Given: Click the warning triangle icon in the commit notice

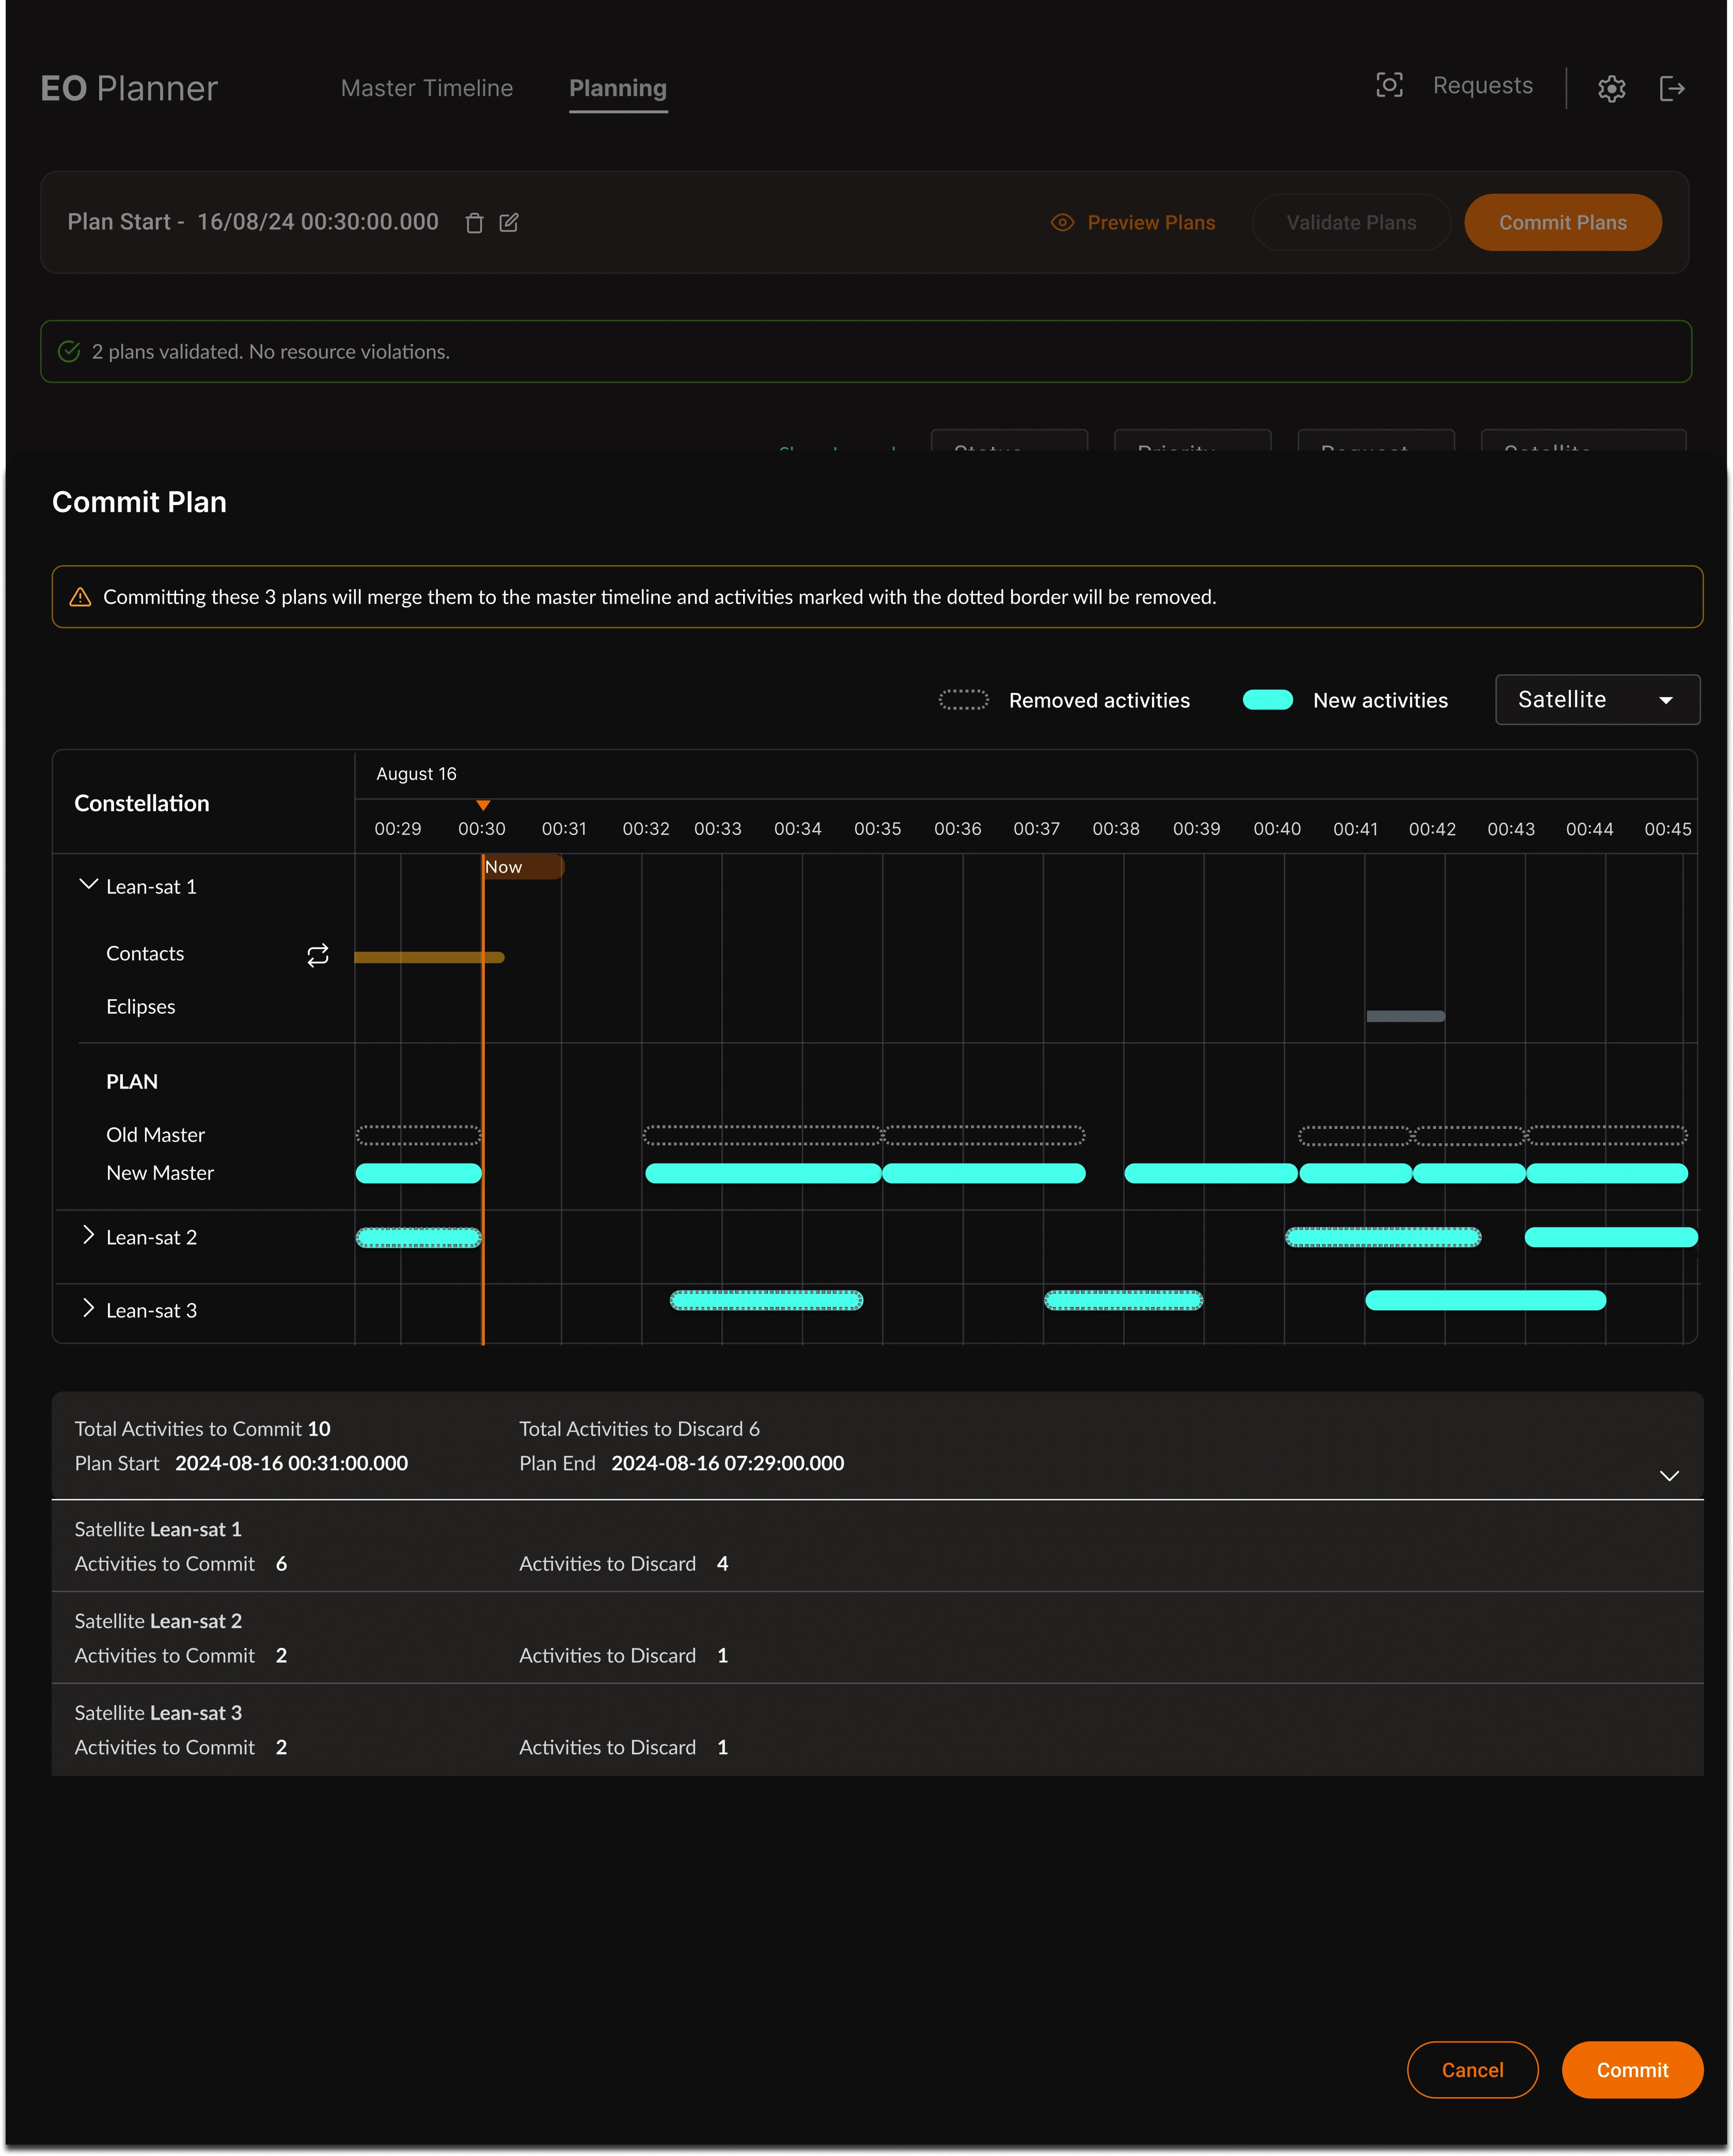Looking at the screenshot, I should [80, 597].
